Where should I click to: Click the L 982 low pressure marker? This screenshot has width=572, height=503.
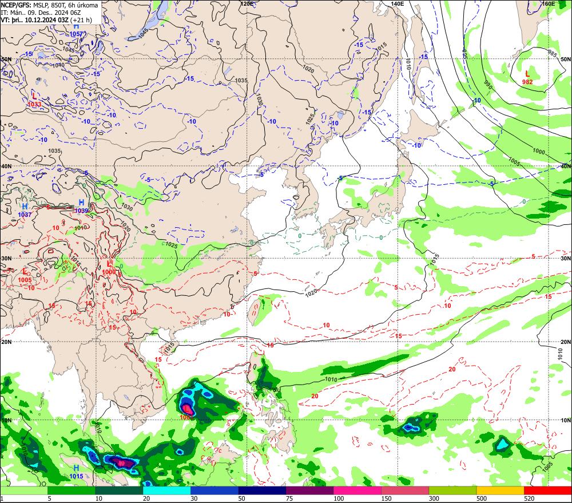[x=527, y=78]
